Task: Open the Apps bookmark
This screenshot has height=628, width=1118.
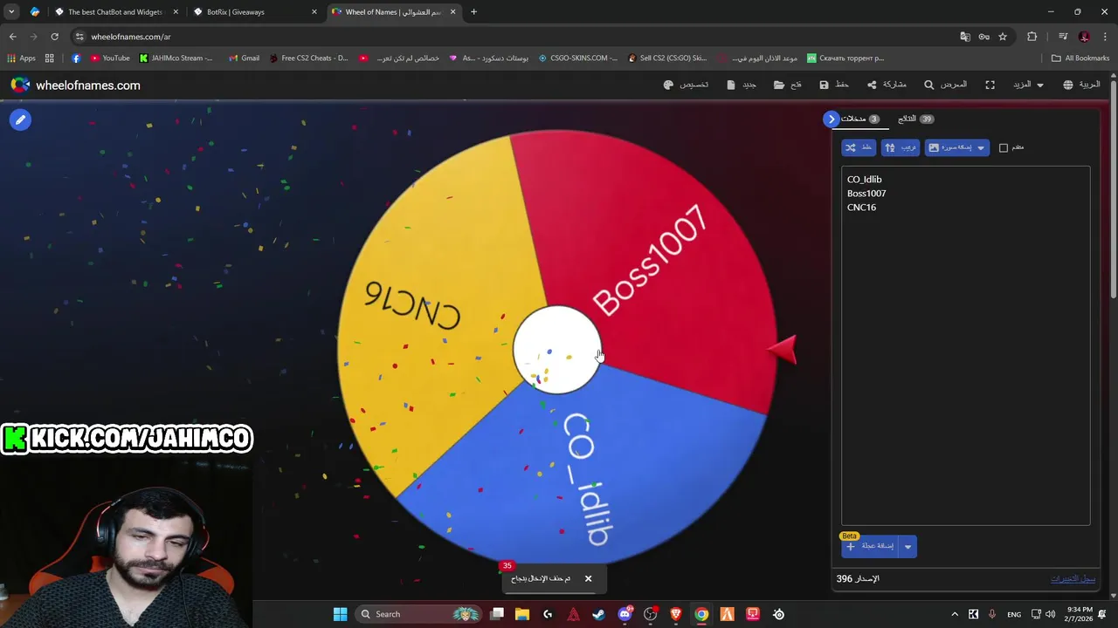Action: [21, 58]
